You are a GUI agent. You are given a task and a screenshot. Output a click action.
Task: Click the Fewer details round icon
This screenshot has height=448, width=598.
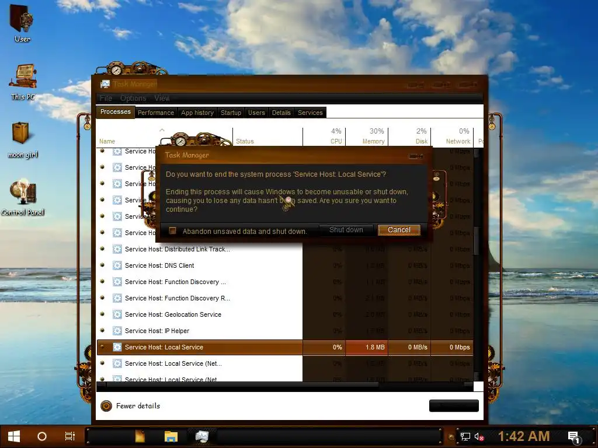[x=106, y=406]
